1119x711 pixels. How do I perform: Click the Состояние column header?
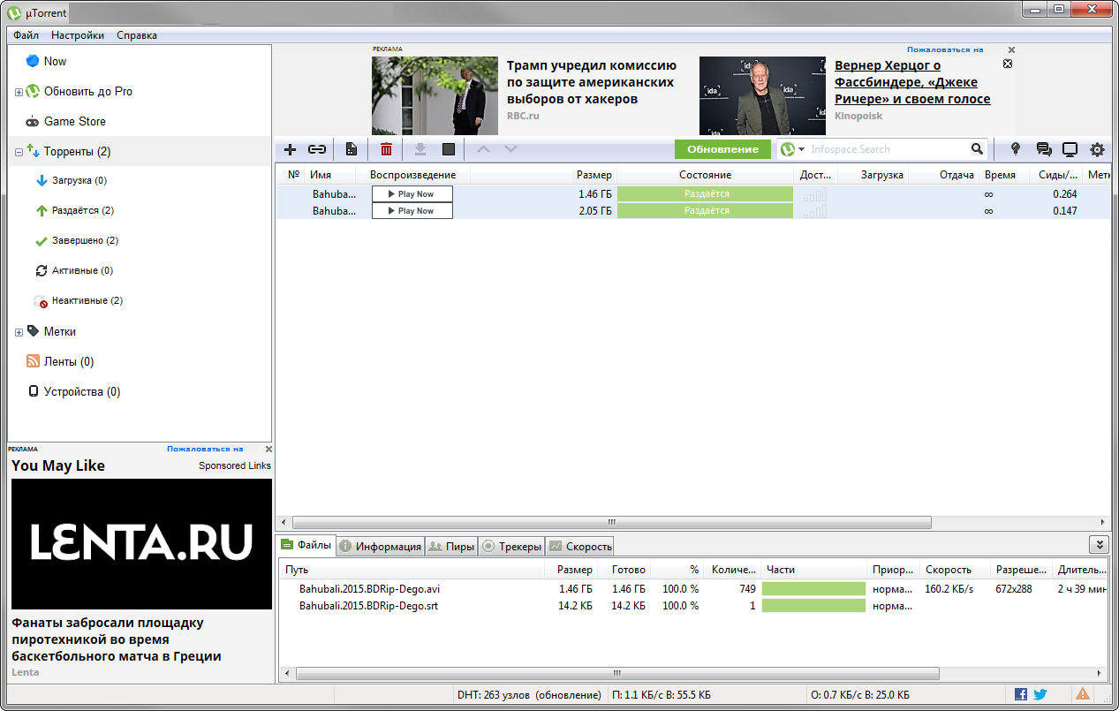[705, 175]
